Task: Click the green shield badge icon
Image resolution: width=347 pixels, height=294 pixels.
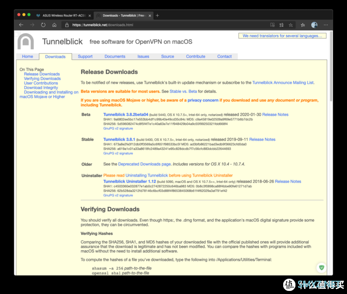Action: point(321,267)
